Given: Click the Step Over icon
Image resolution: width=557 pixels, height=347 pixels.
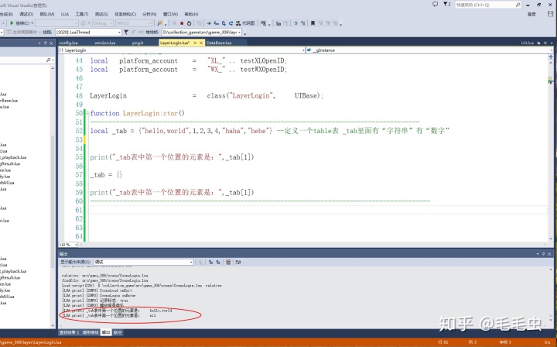Looking at the screenshot, I should (224, 23).
